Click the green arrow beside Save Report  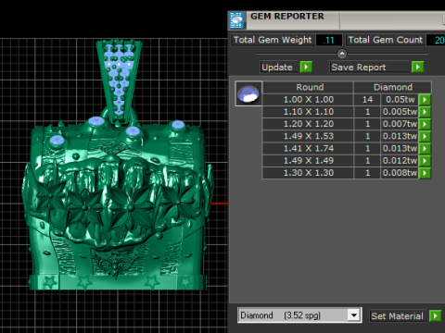[x=418, y=67]
